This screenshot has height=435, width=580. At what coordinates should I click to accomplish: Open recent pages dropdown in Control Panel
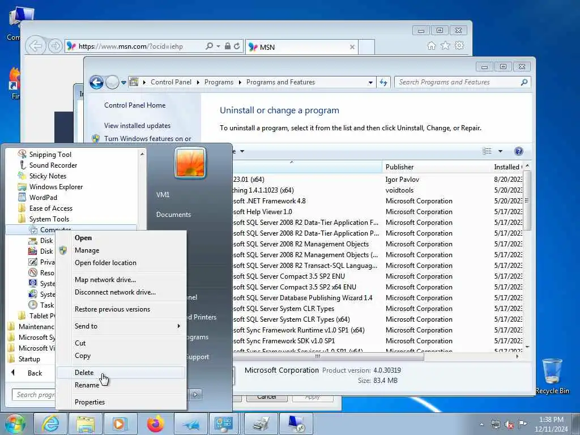click(124, 83)
